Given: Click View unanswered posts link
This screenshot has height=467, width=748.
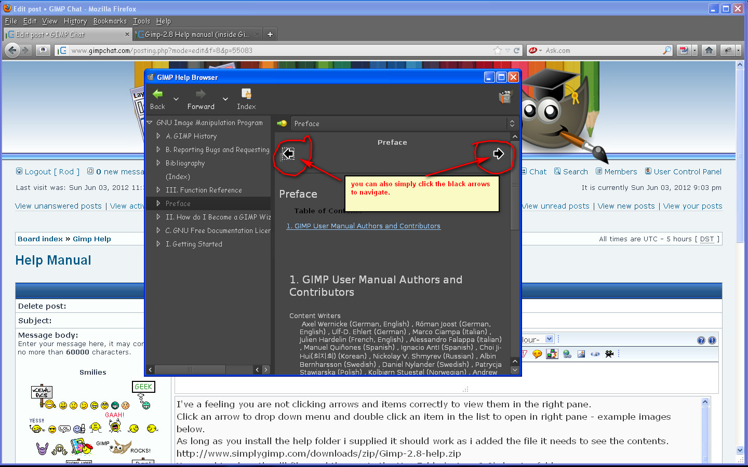Looking at the screenshot, I should (x=58, y=206).
